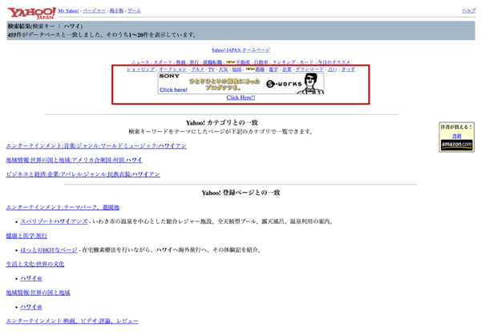Open the 民族衣装:ハワイアン category link
The width and height of the screenshot is (481, 335).
tap(83, 174)
